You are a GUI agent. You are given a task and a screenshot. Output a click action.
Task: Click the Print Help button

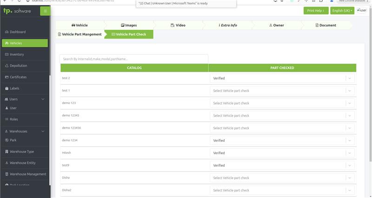pos(316,10)
